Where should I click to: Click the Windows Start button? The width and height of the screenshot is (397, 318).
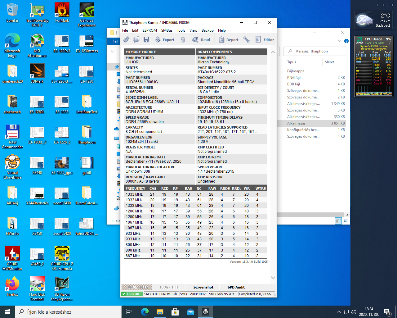tap(7, 312)
